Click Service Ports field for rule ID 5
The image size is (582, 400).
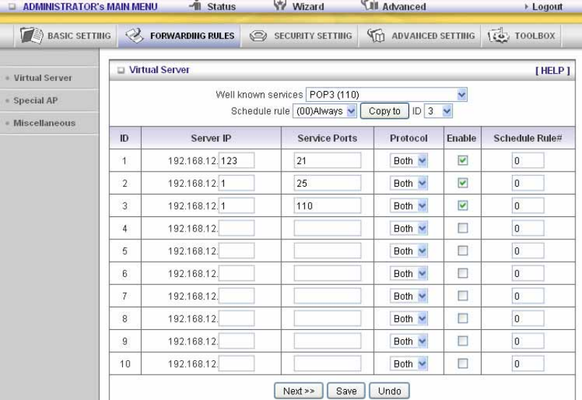coord(328,251)
